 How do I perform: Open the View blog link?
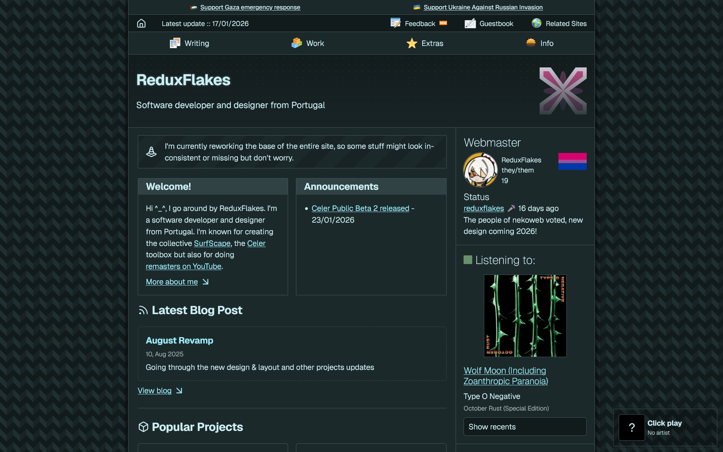click(x=154, y=391)
